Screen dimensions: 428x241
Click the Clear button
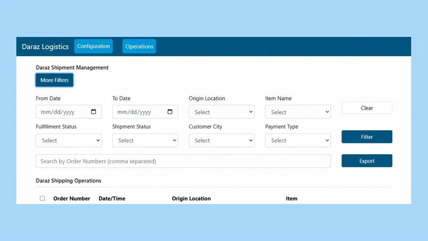click(367, 108)
